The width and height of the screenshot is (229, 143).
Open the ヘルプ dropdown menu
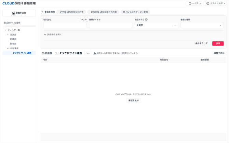[194, 3]
